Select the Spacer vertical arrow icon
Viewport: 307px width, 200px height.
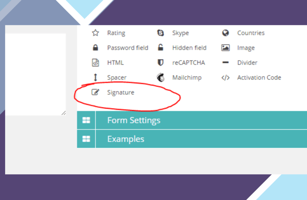click(95, 77)
